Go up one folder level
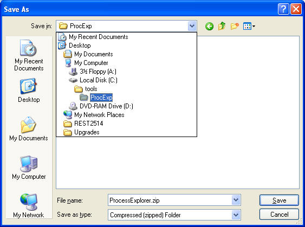 pyautogui.click(x=222, y=26)
